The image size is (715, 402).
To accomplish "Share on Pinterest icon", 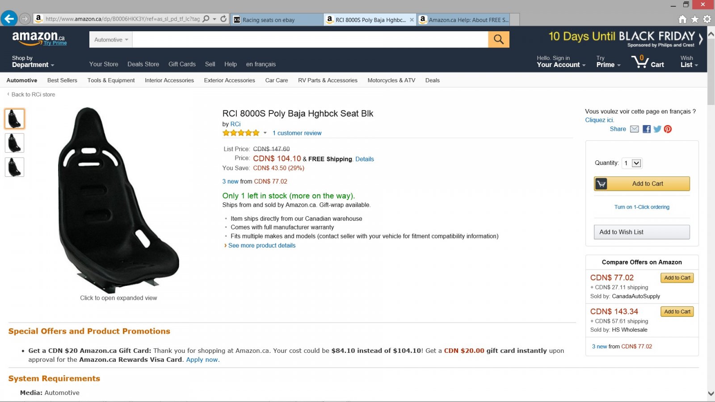I will point(668,129).
